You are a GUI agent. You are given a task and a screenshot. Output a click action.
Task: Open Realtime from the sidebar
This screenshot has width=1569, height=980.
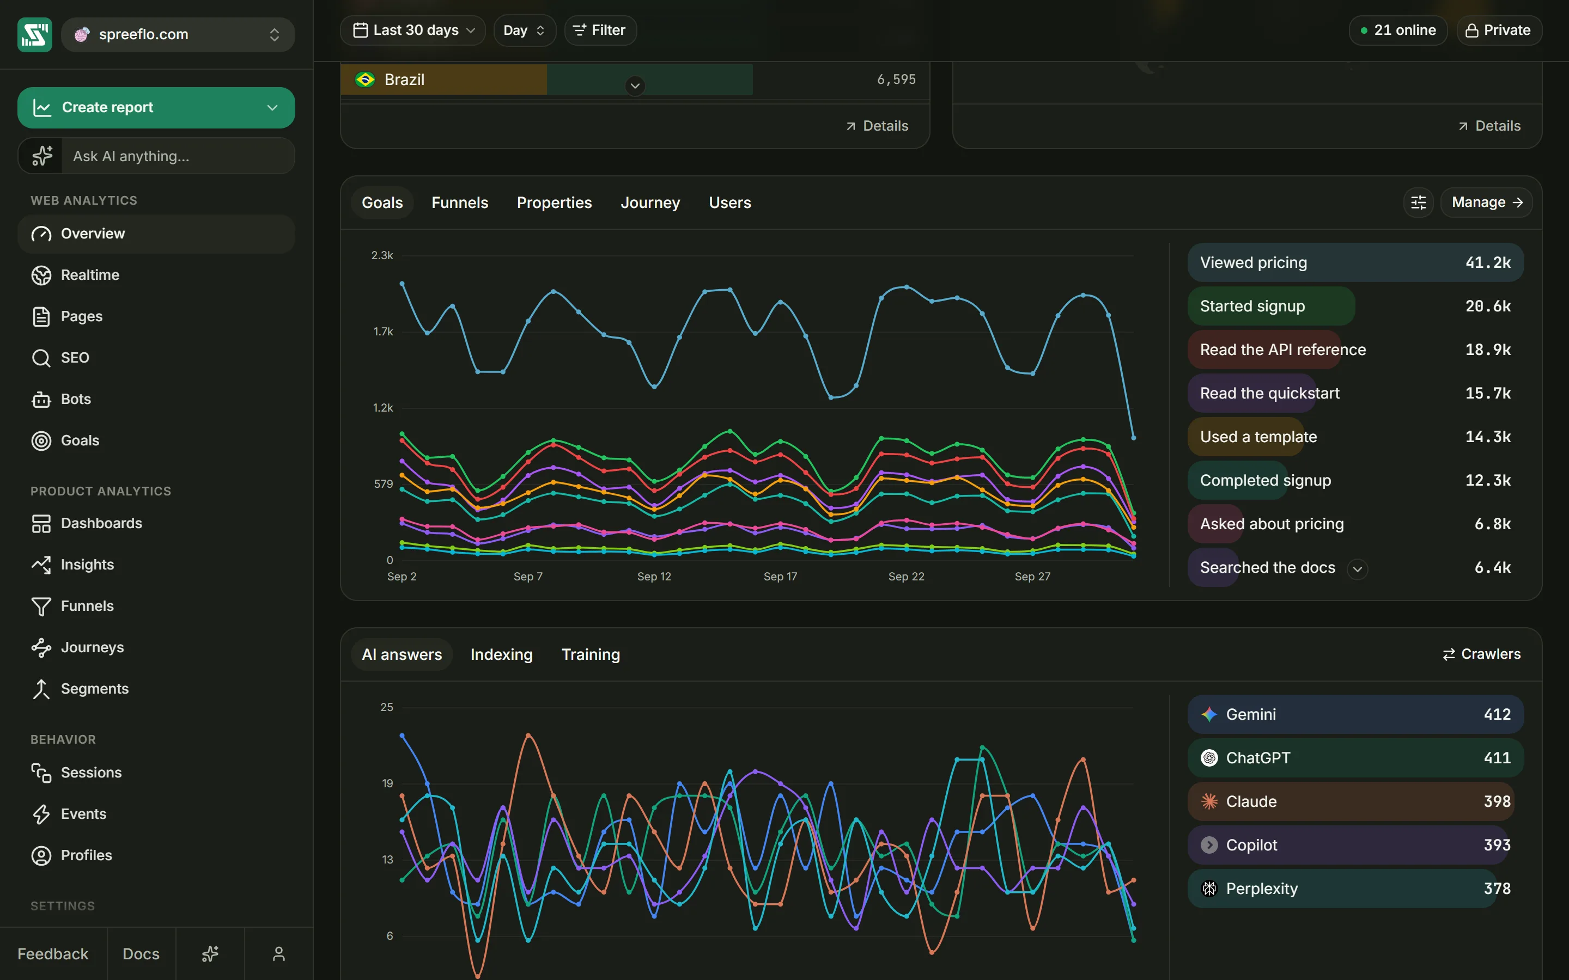[156, 275]
